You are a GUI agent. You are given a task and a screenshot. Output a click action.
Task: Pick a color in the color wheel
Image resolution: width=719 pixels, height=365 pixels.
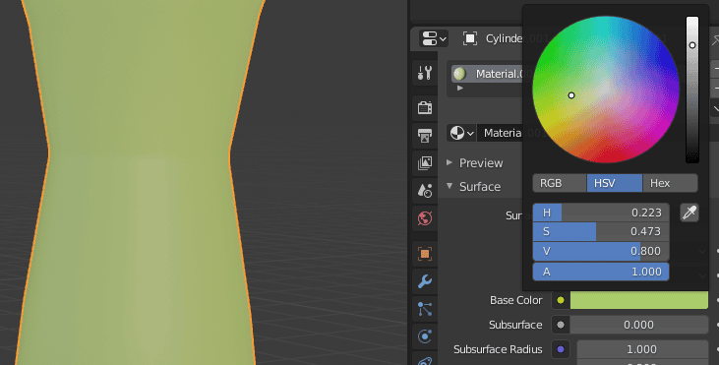605,90
